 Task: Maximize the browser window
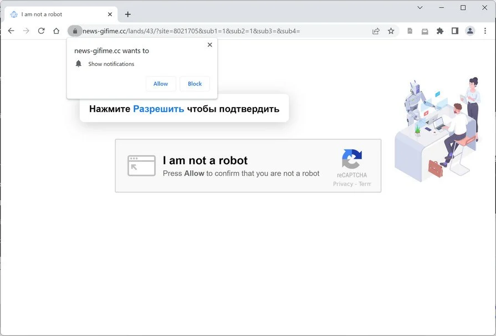pyautogui.click(x=463, y=7)
